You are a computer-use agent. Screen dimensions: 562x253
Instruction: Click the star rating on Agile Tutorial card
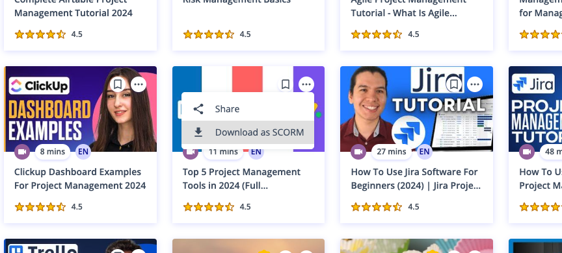coord(377,34)
